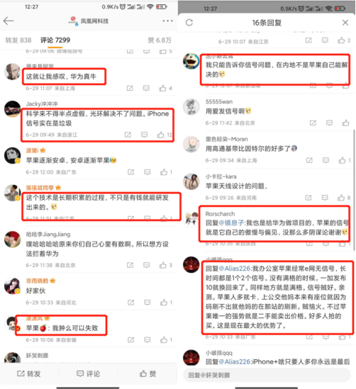Open the 赞 6.8万 likes tab

[x=160, y=40]
